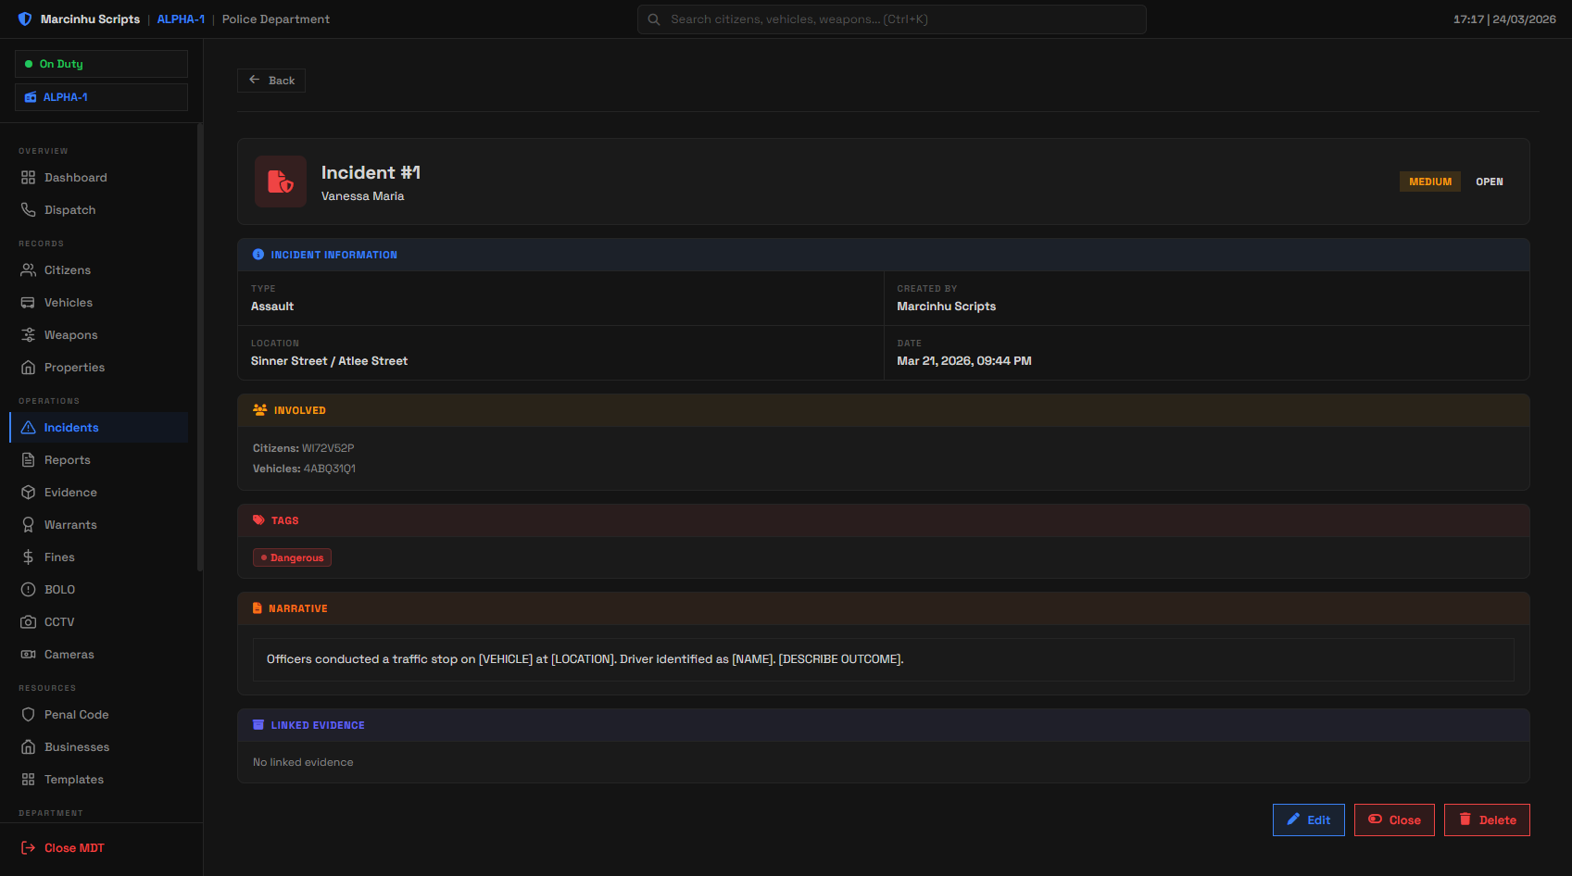This screenshot has width=1572, height=876.
Task: Click the Warrants badge icon
Action: coord(28,525)
